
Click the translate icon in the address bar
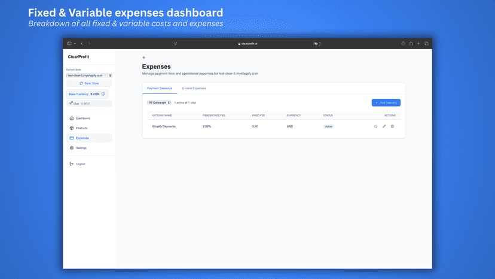315,44
